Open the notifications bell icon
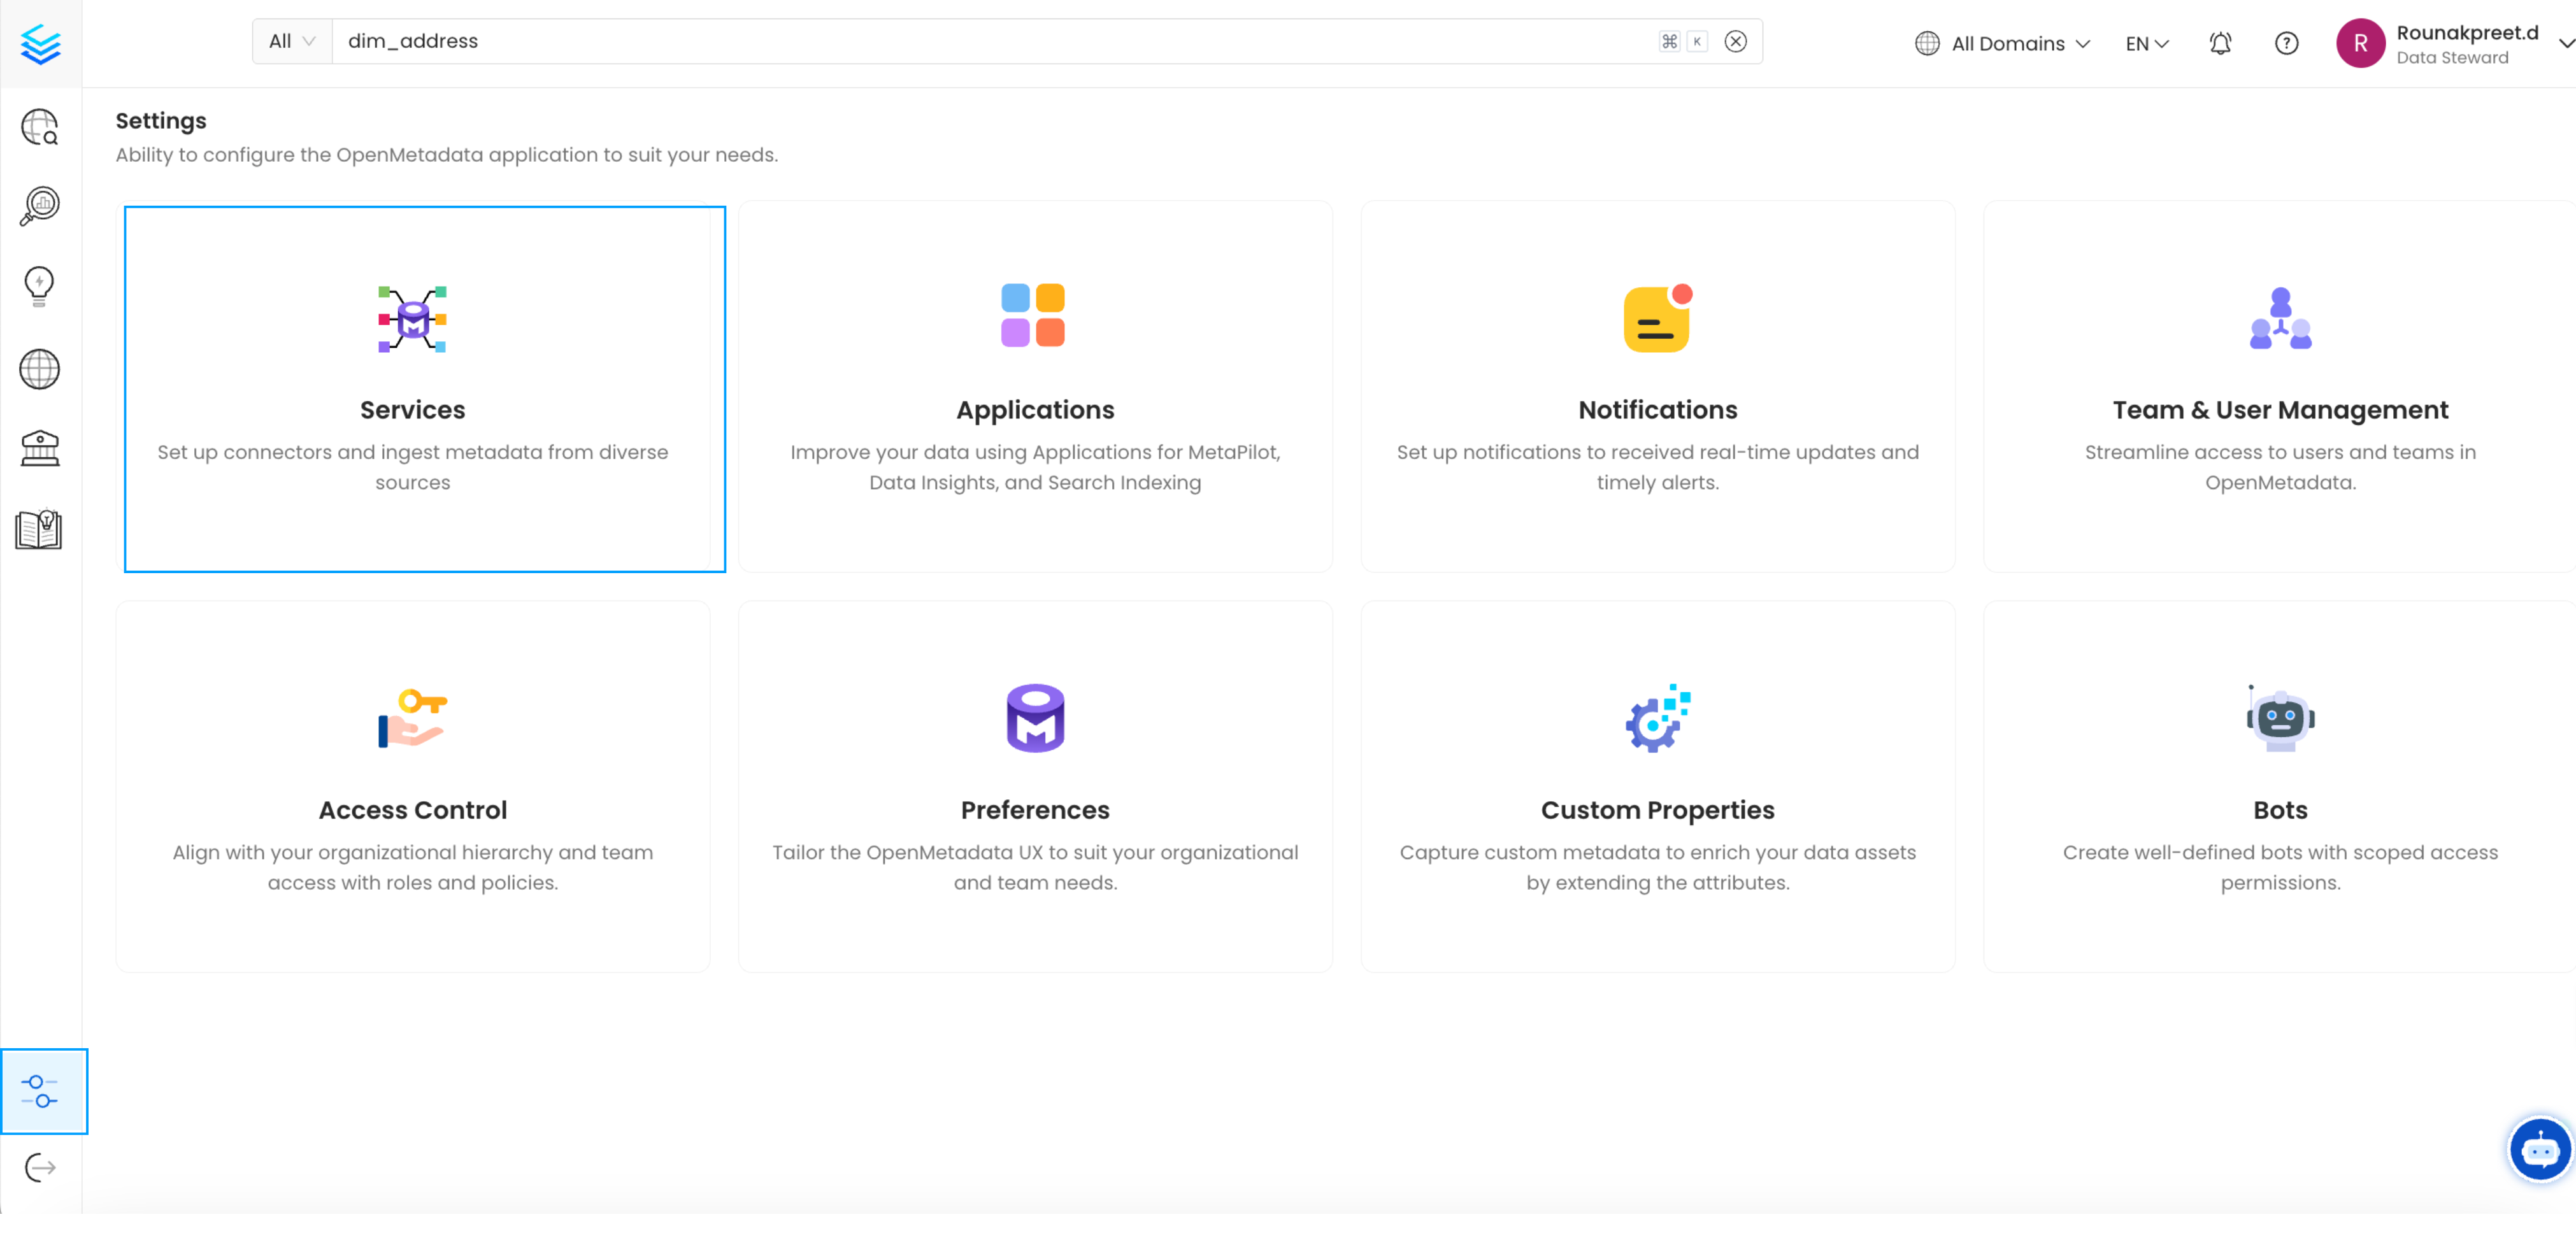 pyautogui.click(x=2220, y=43)
